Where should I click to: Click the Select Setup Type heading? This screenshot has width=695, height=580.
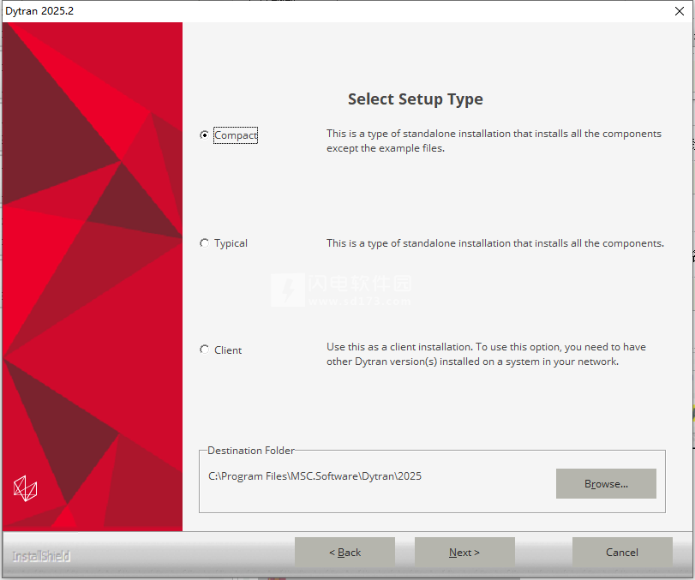coord(415,99)
